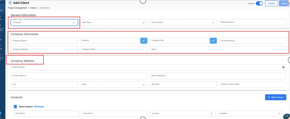Open the Client Source dropdown
The image size is (290, 119).
pyautogui.click(x=183, y=22)
